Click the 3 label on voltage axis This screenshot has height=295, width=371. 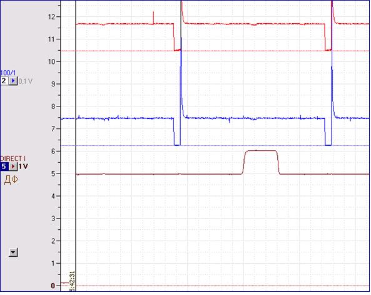point(53,219)
